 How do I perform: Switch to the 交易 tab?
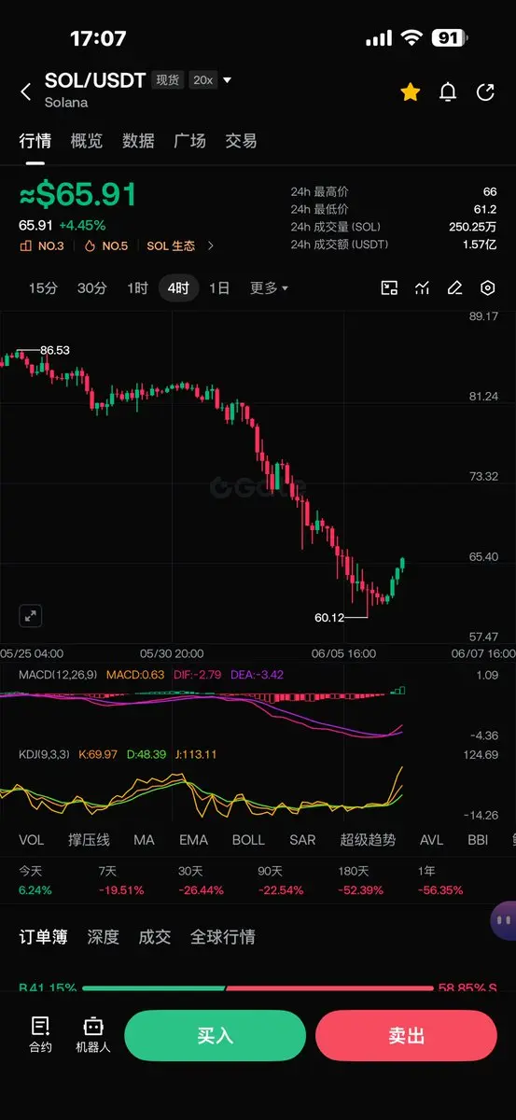click(241, 141)
